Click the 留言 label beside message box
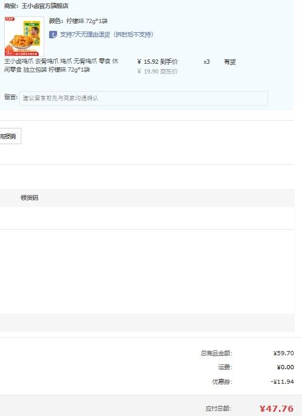 [x=11, y=97]
